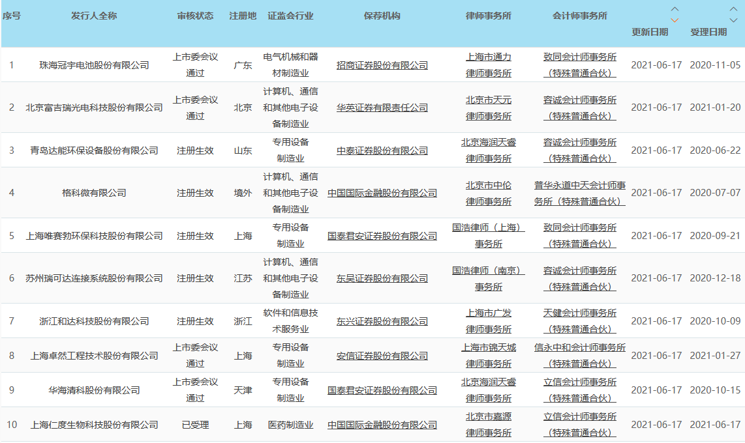Image resolution: width=745 pixels, height=443 pixels.
Task: Open 北京市嘉源律师事务所 link
Action: coord(489,425)
